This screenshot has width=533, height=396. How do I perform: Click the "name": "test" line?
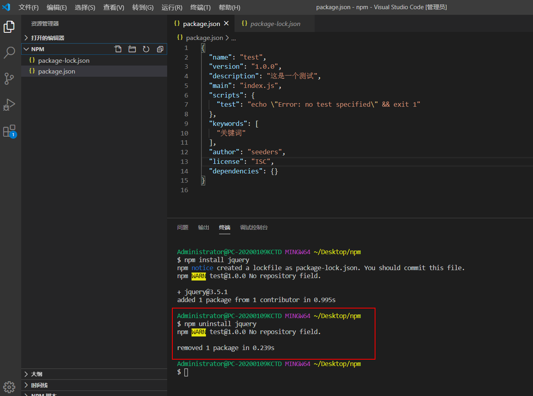click(238, 57)
